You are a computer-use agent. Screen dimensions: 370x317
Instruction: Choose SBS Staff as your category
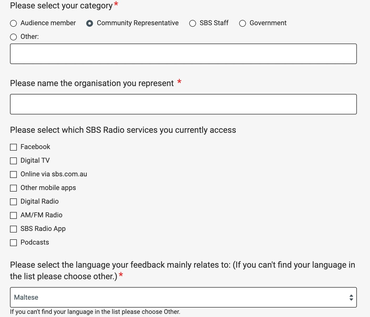pos(192,23)
